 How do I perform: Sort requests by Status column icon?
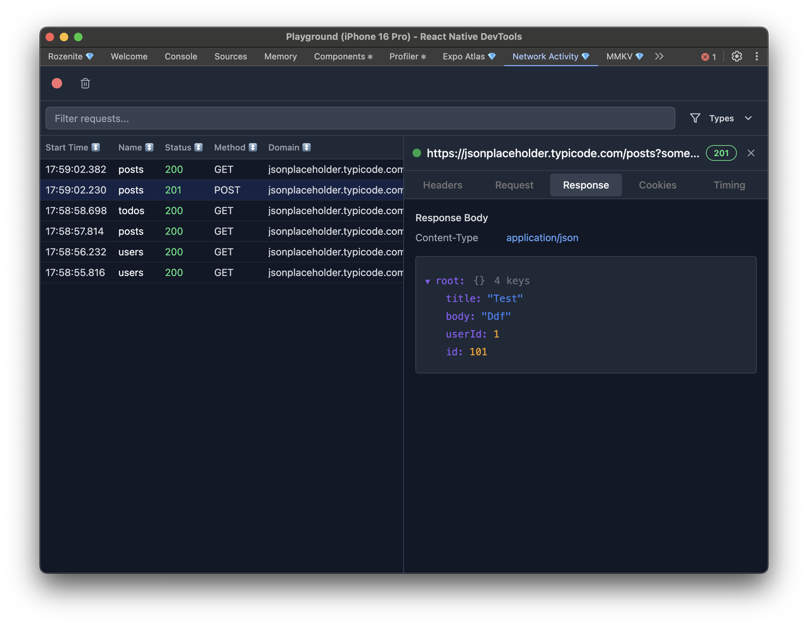[x=199, y=147]
